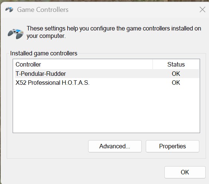Confirm dialog with the OK button

tap(185, 172)
